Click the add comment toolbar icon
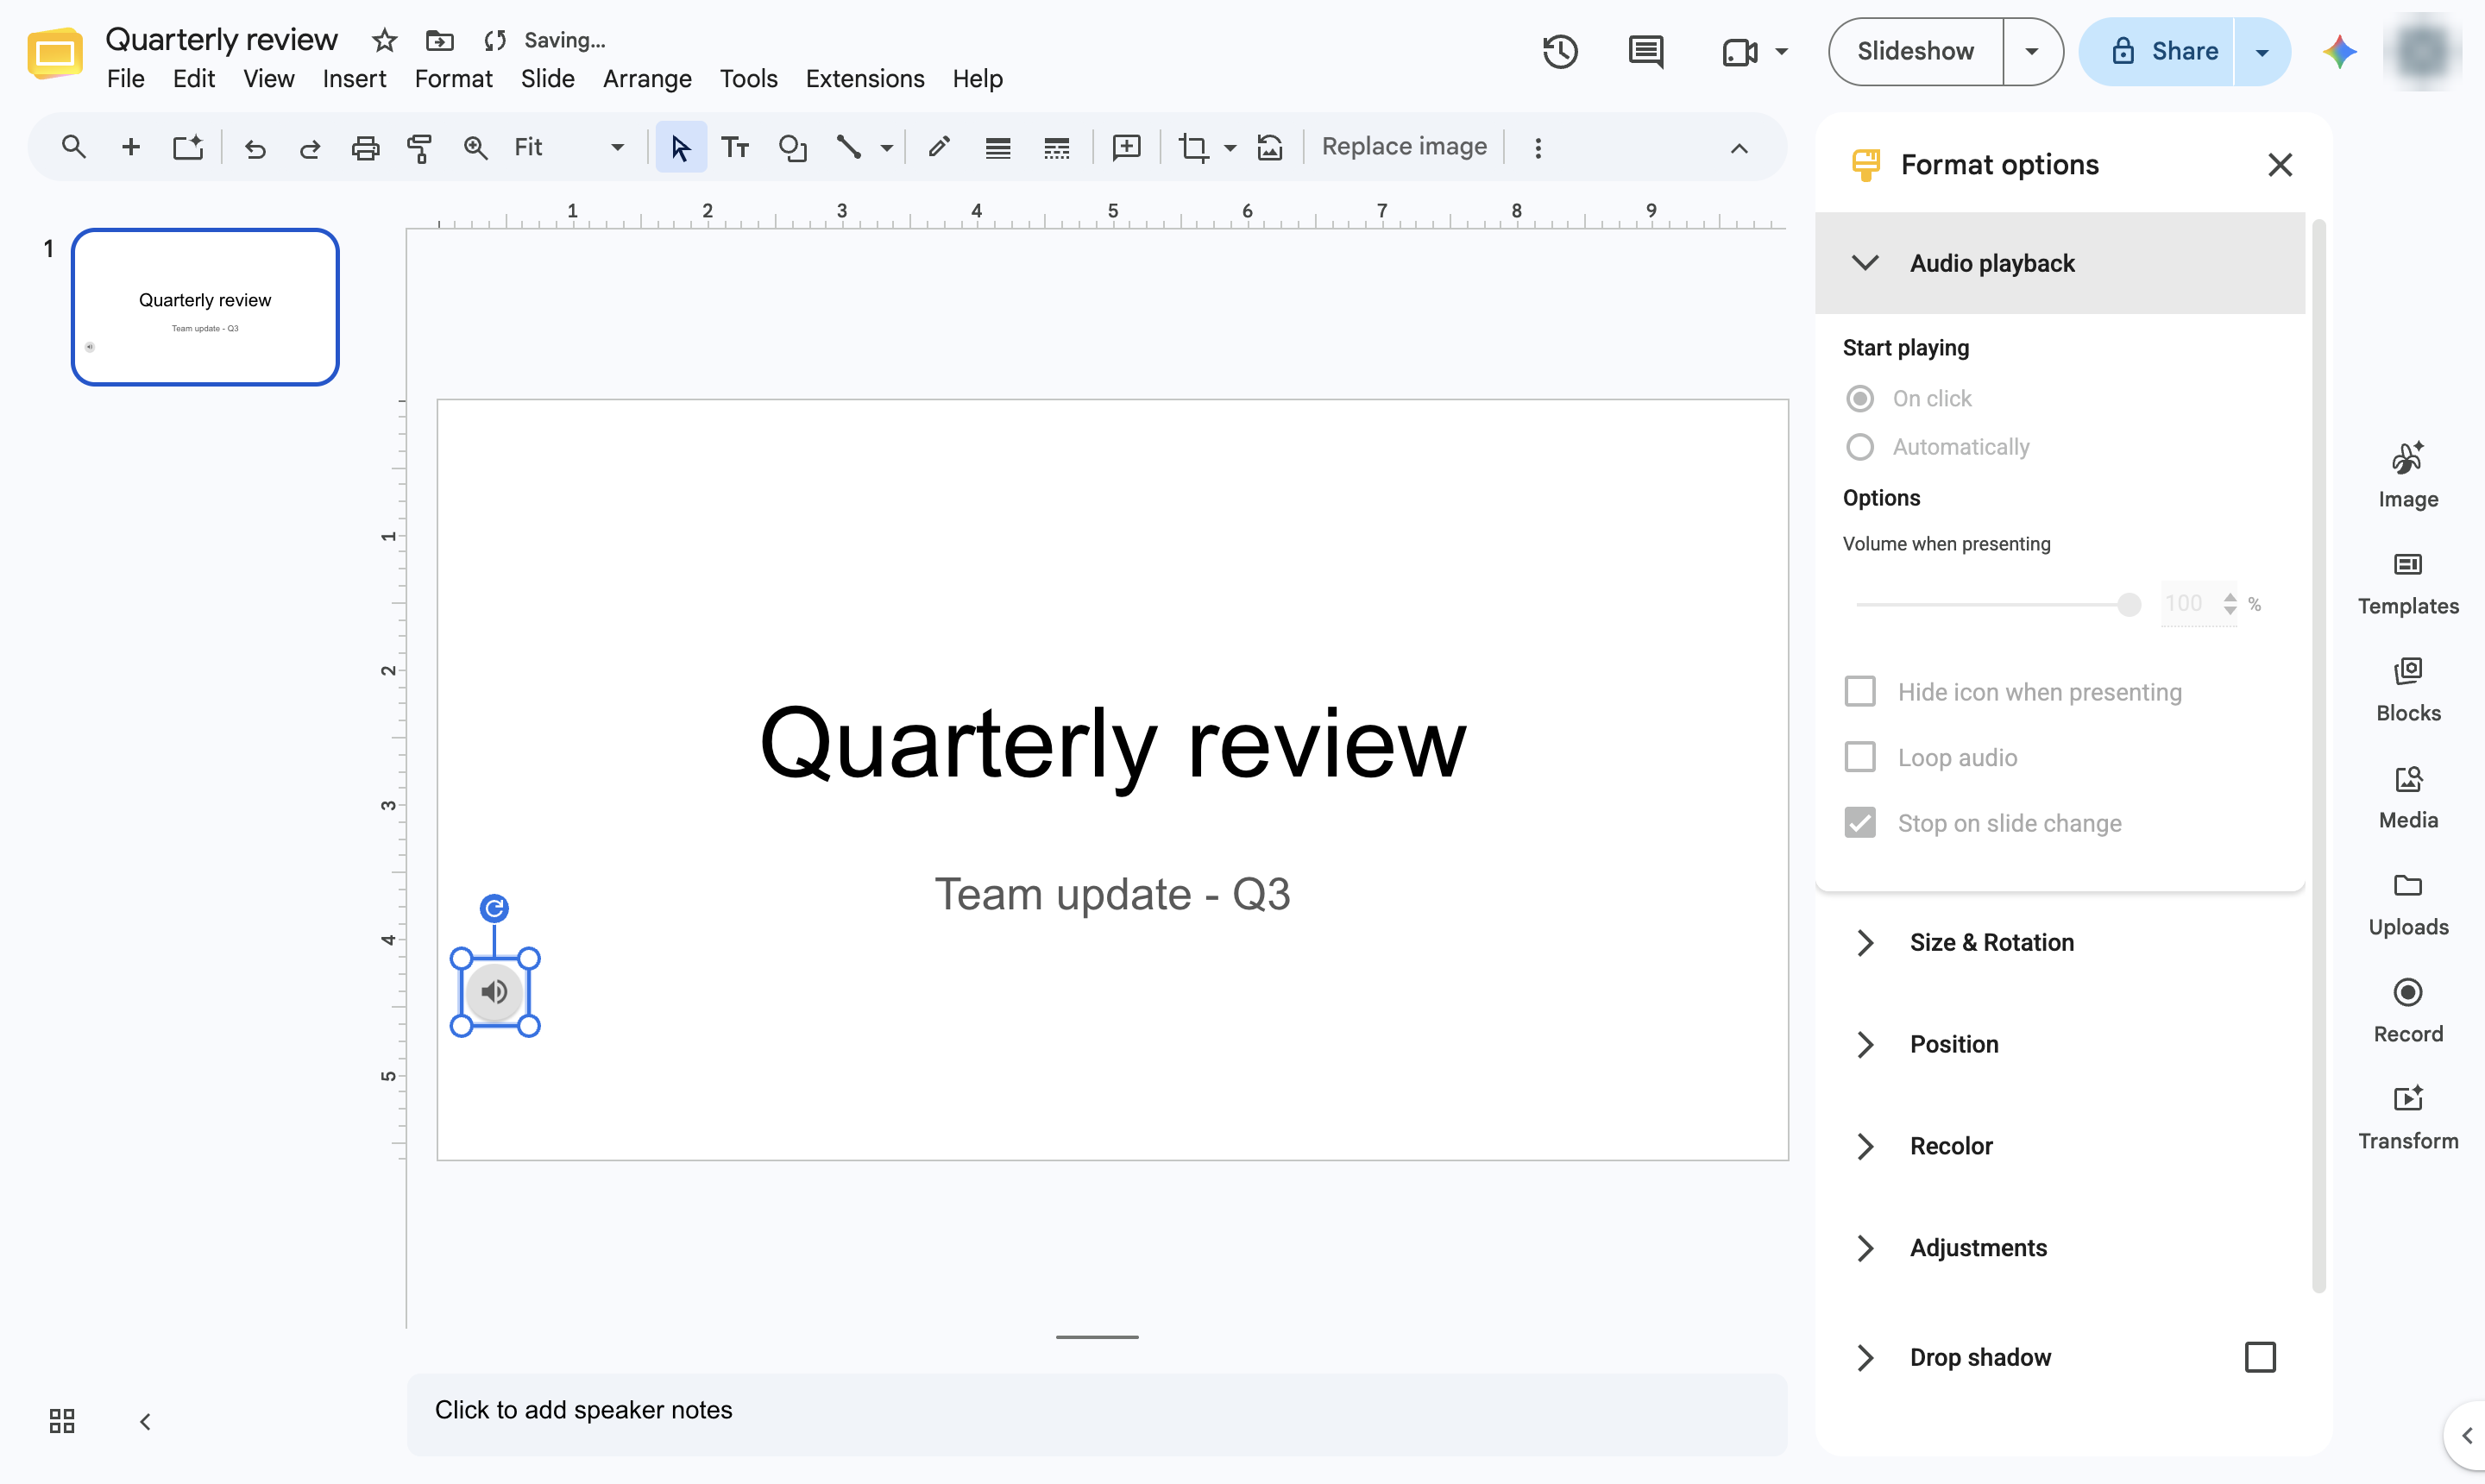2485x1484 pixels. pos(1126,147)
